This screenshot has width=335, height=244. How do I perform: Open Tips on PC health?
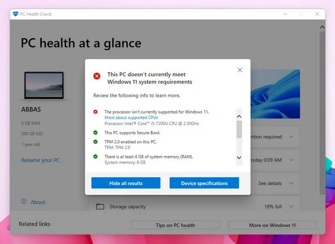[x=175, y=225]
